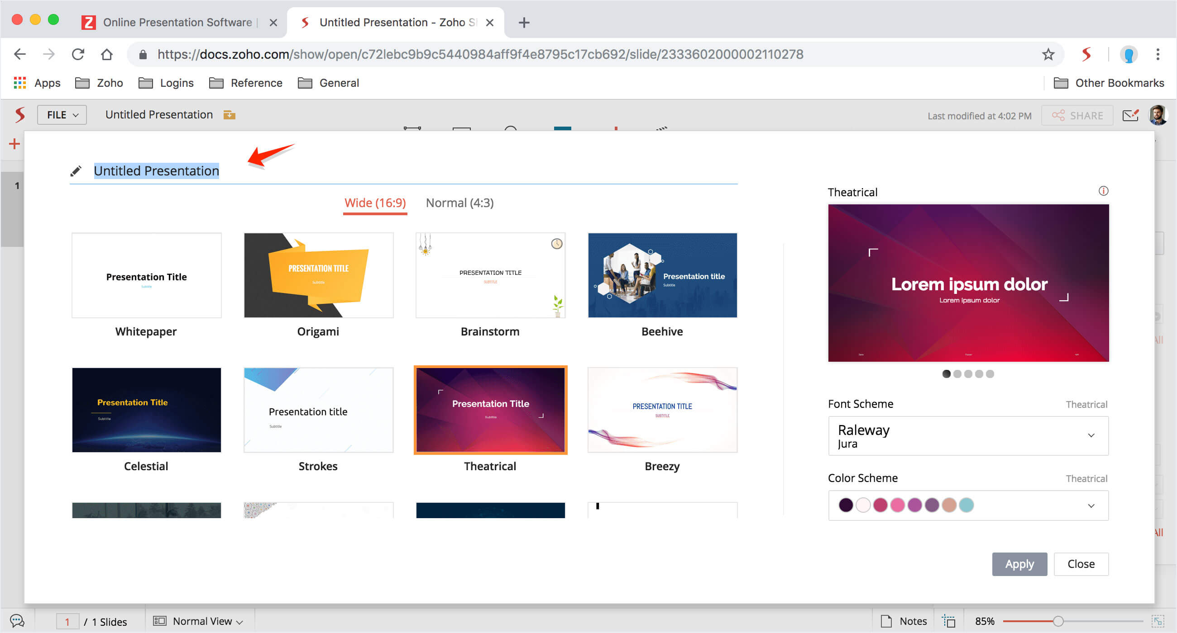
Task: Click the move-to-folder icon
Action: point(229,115)
